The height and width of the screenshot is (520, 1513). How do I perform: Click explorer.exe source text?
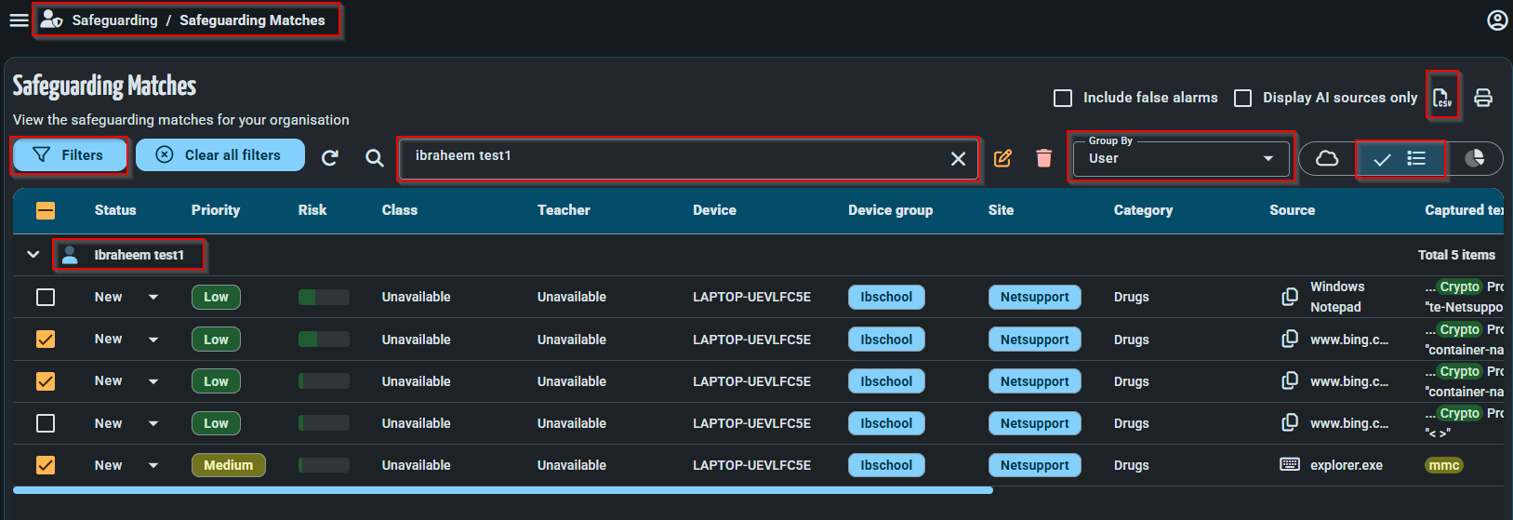1346,465
